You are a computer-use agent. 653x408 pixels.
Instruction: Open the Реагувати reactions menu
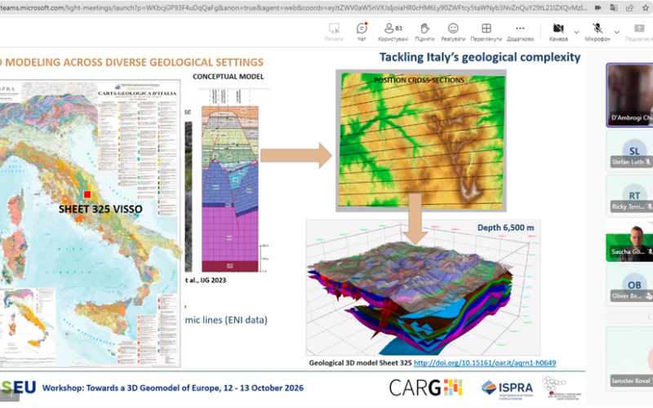click(453, 32)
